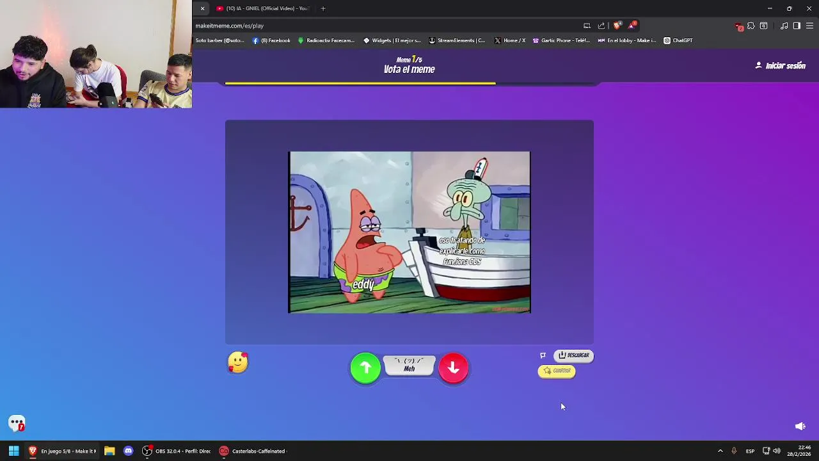Open the Facebook bookmark
819x461 pixels.
click(271, 40)
